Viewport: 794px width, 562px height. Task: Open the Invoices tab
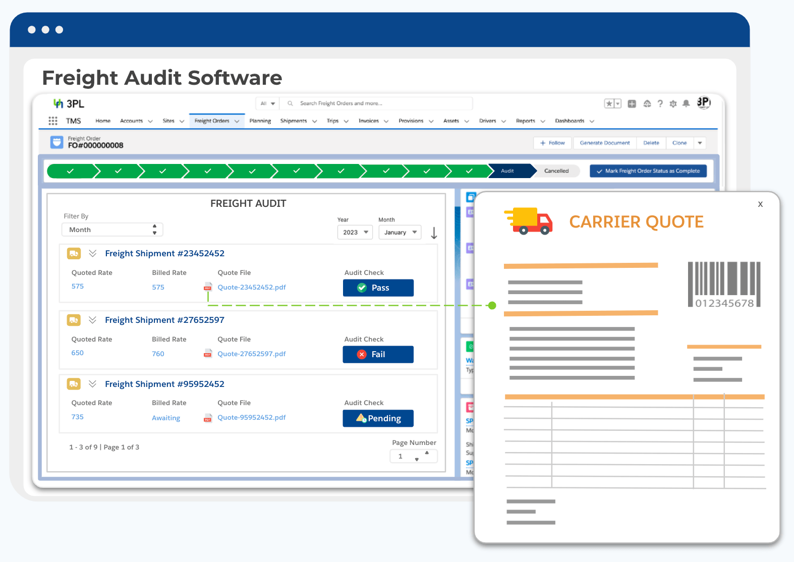click(x=369, y=121)
